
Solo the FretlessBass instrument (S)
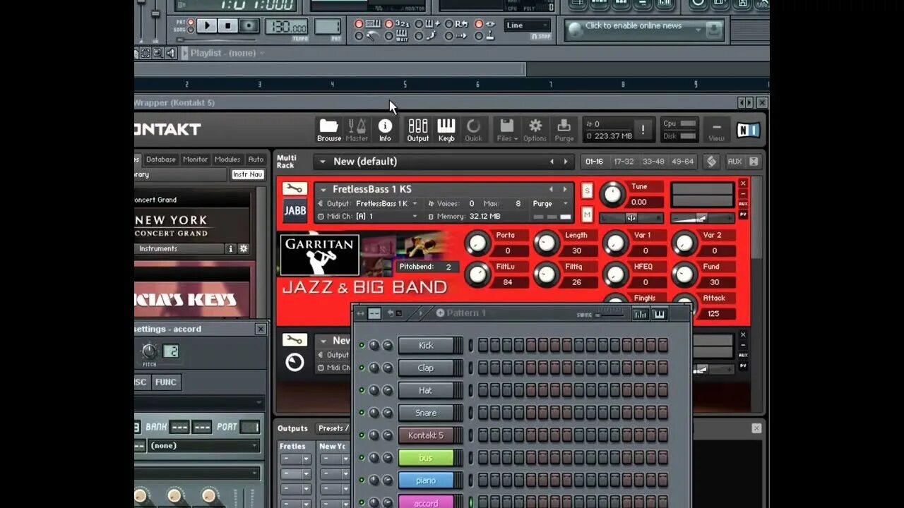pyautogui.click(x=587, y=190)
